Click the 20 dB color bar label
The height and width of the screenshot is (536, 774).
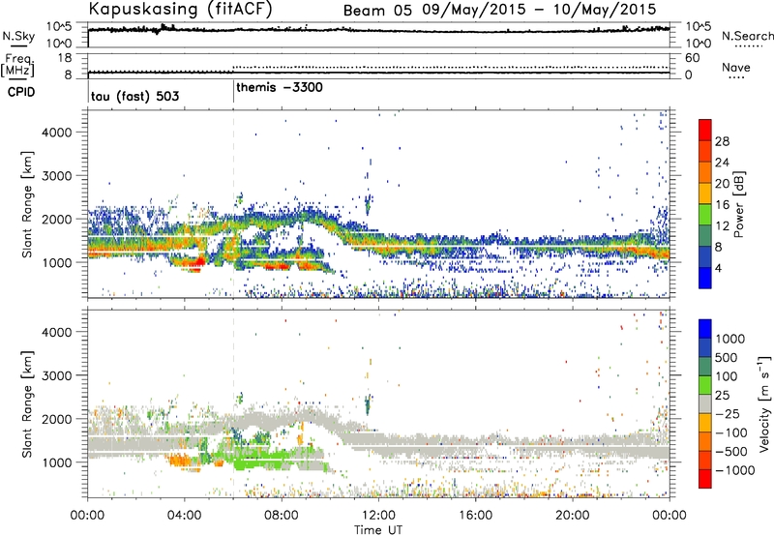point(722,184)
